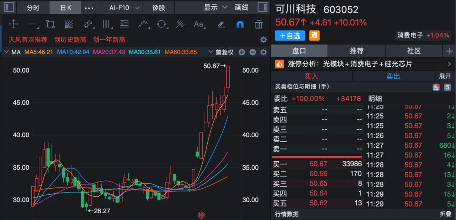This screenshot has height=220, width=456.
Task: Switch to the 分时 intraday tab
Action: click(x=33, y=7)
